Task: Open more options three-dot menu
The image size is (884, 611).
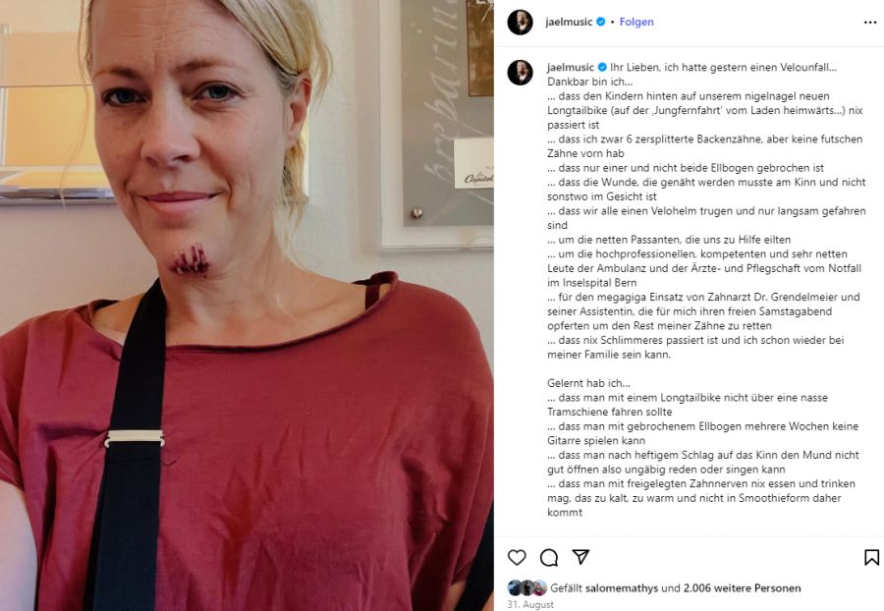Action: coord(870,22)
